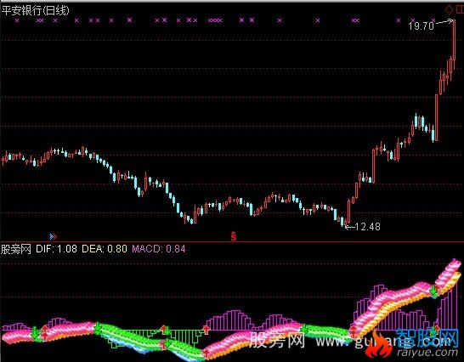Click the blue-red double arrow marker
The height and width of the screenshot is (362, 464).
point(54,236)
